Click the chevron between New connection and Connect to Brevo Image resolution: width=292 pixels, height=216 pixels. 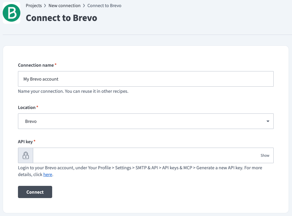click(83, 5)
